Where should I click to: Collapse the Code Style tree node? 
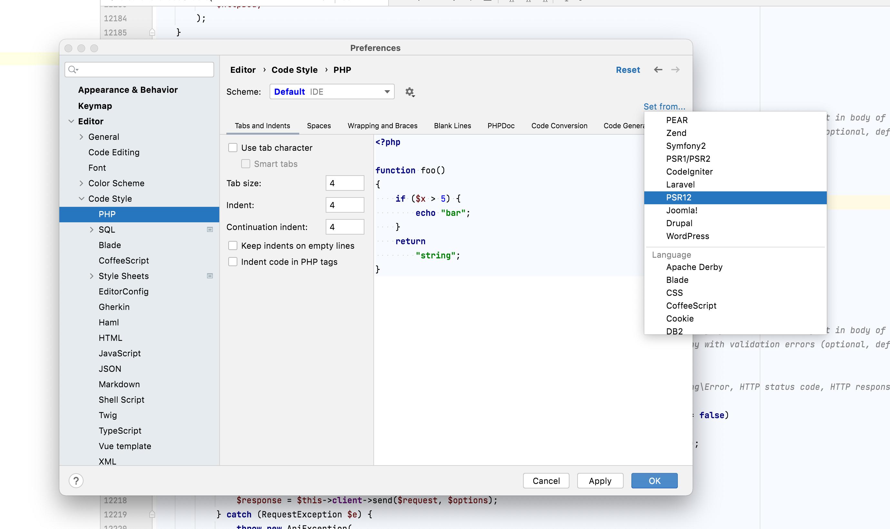[x=81, y=198]
